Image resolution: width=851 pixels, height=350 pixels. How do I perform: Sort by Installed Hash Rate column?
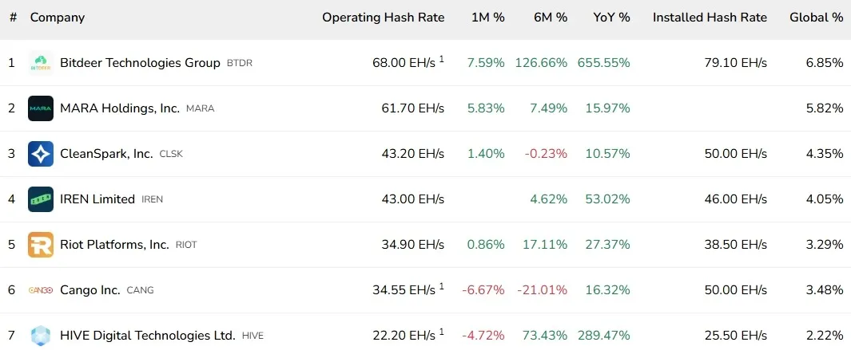pyautogui.click(x=710, y=18)
